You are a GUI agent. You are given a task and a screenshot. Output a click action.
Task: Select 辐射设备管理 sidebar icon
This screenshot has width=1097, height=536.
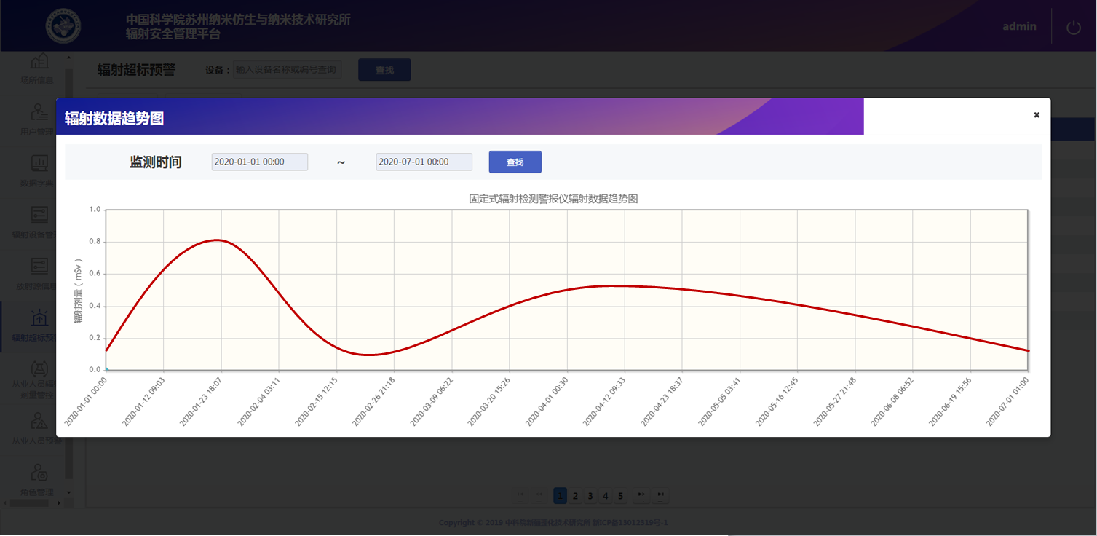[38, 221]
